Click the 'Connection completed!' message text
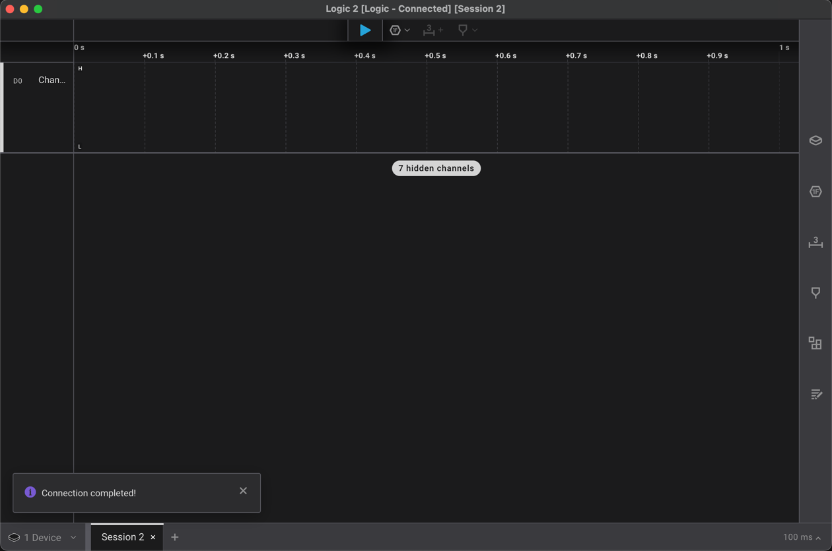 click(88, 493)
